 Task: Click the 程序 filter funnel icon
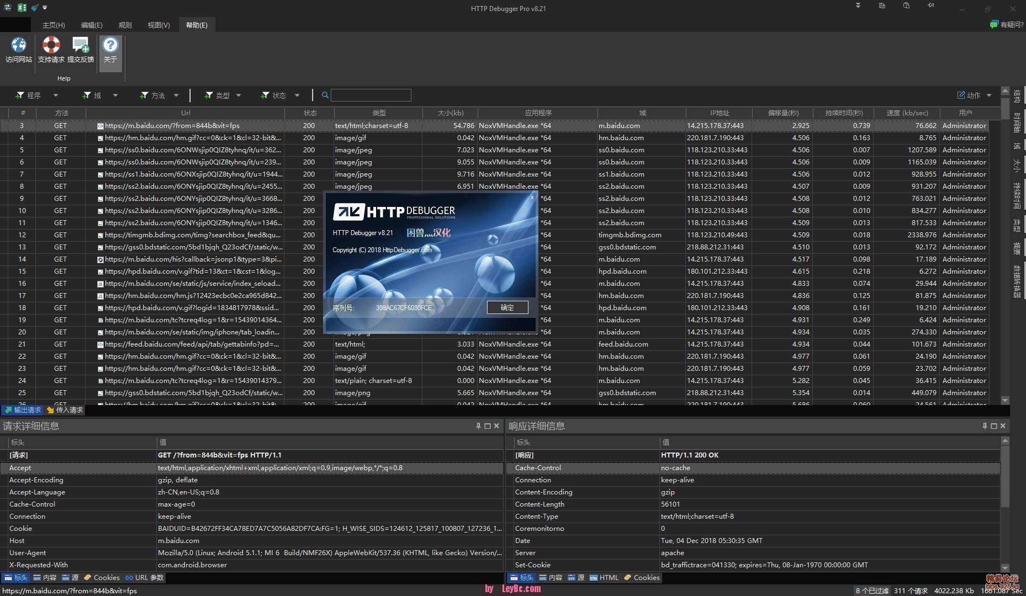(20, 95)
